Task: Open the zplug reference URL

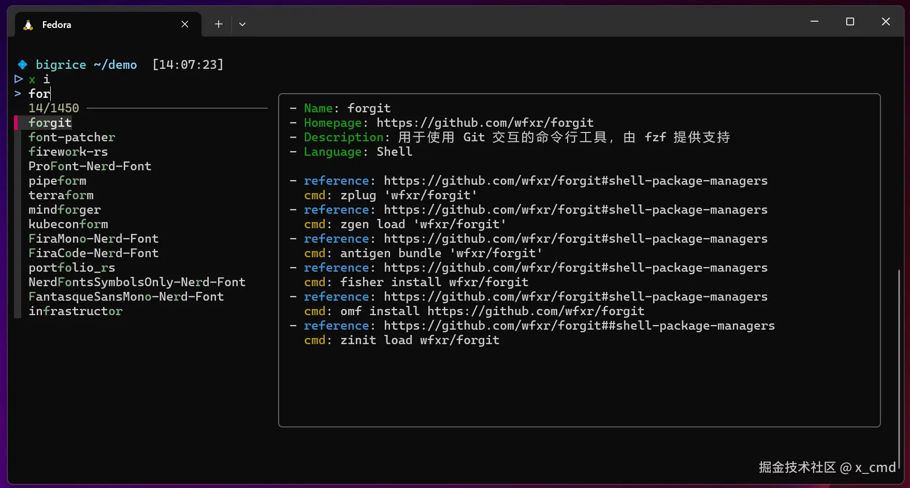Action: coord(575,181)
